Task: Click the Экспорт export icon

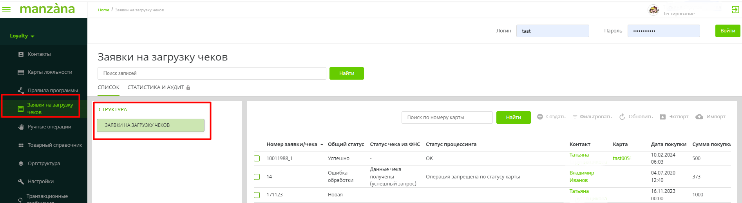Action: 662,117
